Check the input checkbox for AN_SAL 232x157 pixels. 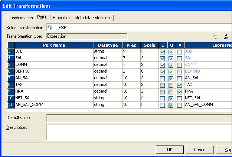(x=162, y=78)
